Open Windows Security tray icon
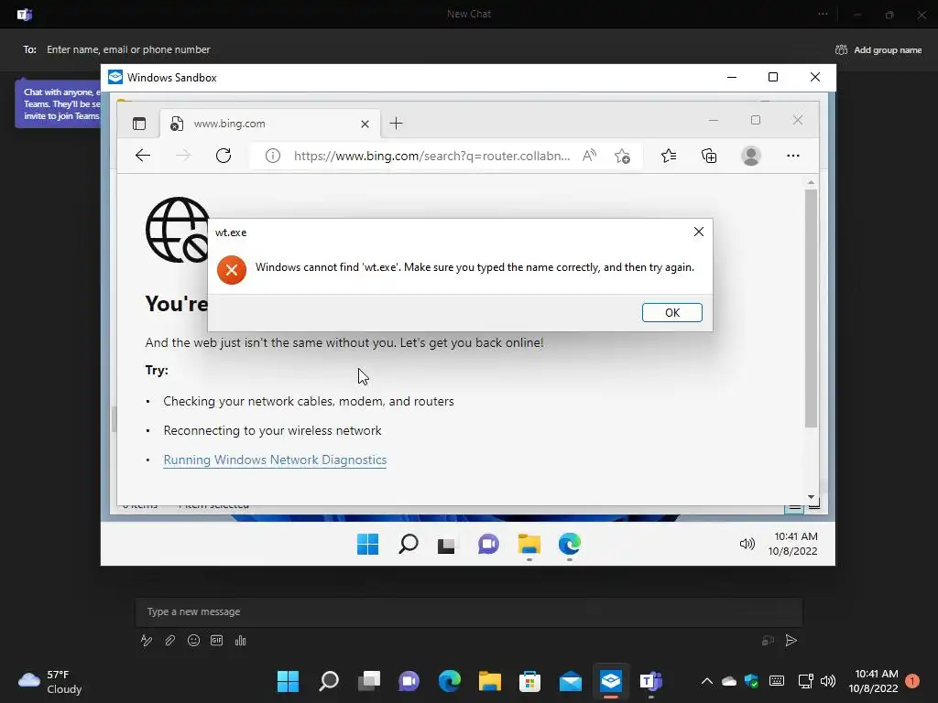This screenshot has width=938, height=703. coord(751,681)
